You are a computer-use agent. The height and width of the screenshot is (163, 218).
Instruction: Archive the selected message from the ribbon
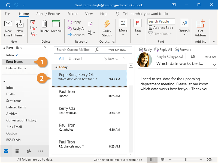[x=56, y=26]
